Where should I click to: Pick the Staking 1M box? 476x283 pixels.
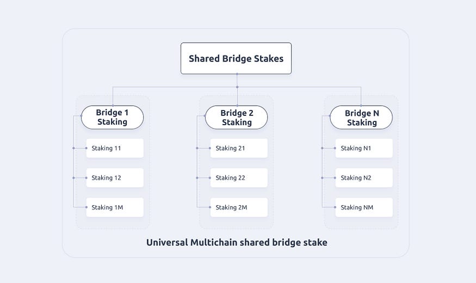point(115,207)
